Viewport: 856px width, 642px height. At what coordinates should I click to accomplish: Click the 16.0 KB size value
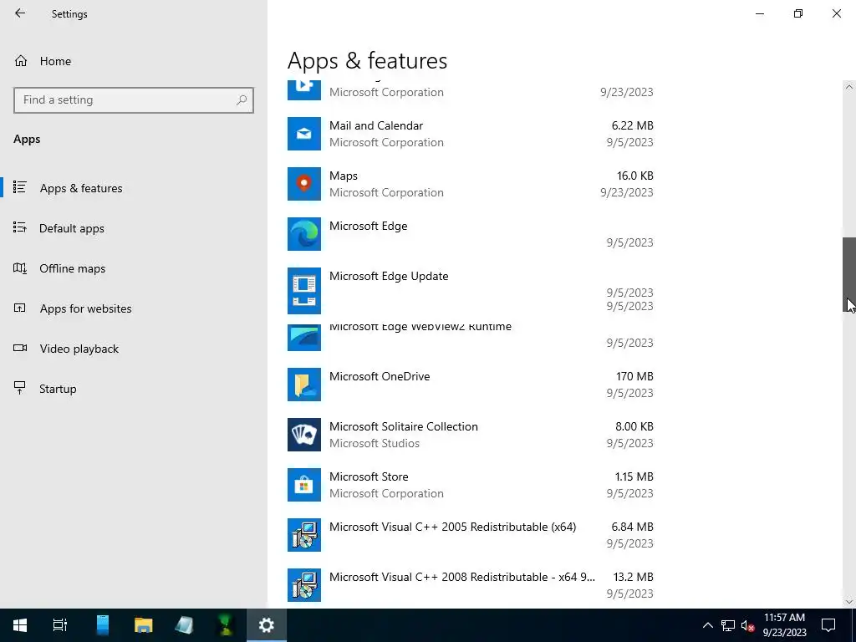(635, 176)
